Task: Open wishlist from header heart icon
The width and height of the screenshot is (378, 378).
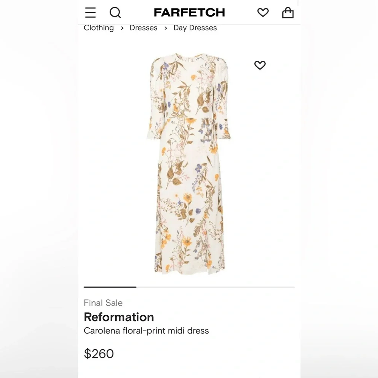Action: (x=263, y=12)
